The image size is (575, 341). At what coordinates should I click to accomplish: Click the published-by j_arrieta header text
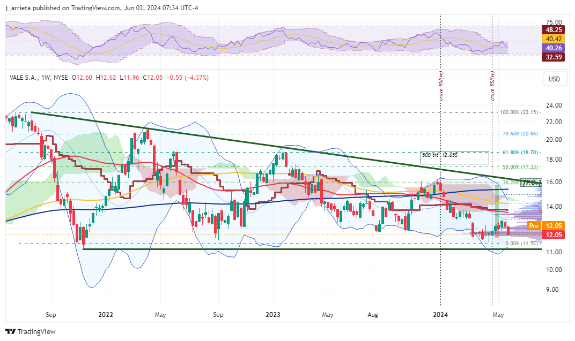coord(101,7)
